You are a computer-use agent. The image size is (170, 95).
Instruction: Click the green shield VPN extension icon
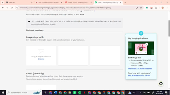click(147, 8)
